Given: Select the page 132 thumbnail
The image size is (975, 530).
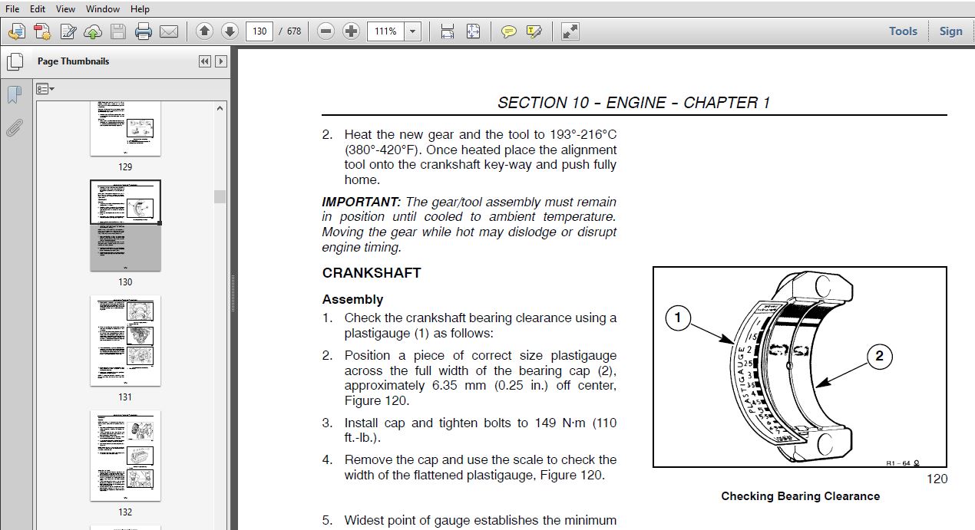Looking at the screenshot, I should click(x=126, y=456).
